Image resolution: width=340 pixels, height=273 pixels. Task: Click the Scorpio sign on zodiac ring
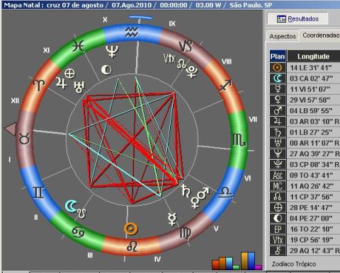(x=239, y=140)
